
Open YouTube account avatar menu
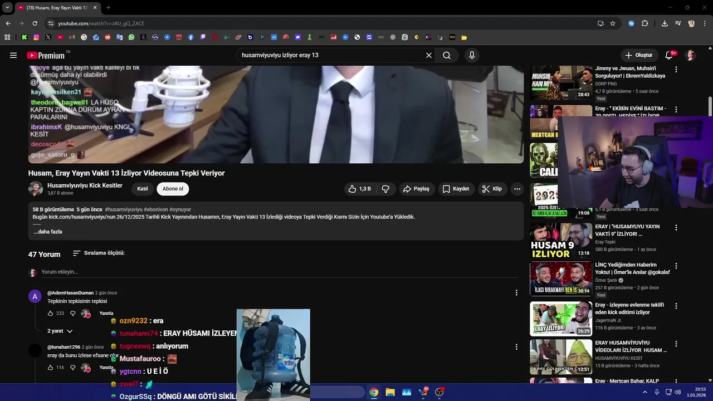click(x=691, y=55)
